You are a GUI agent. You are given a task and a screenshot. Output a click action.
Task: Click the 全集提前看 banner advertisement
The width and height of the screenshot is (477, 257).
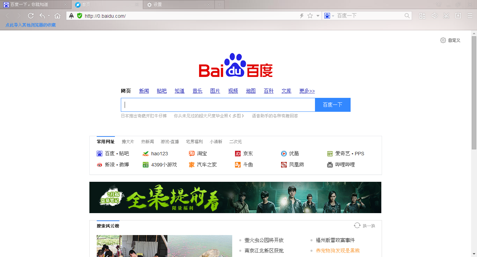click(235, 197)
